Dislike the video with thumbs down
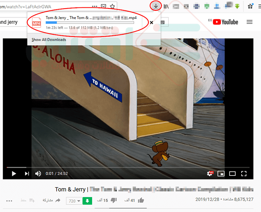261x212 pixels. tap(114, 200)
